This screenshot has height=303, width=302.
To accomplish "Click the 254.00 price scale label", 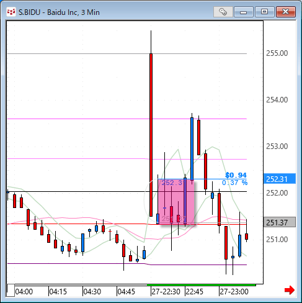I will [277, 100].
